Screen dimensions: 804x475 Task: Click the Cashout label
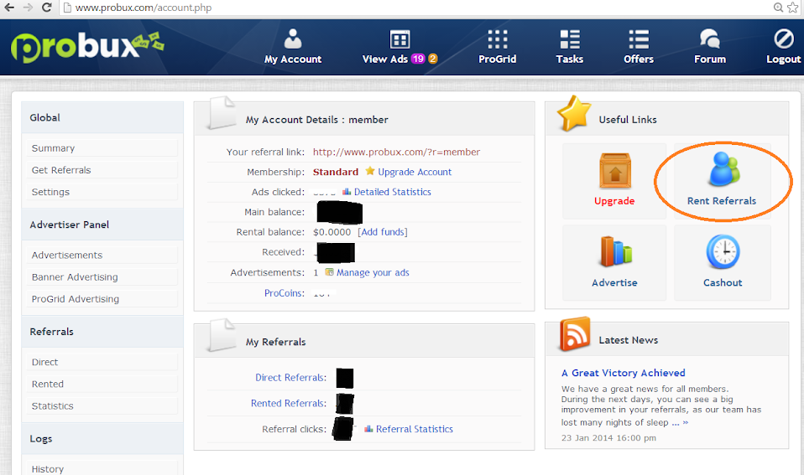tap(723, 282)
